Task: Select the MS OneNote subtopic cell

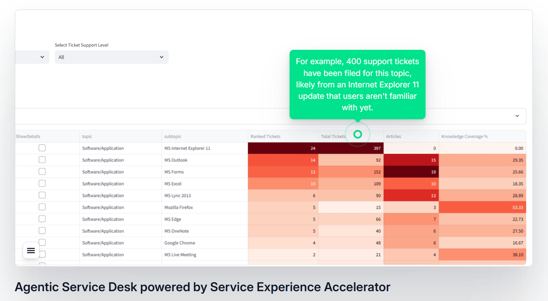Action: coord(205,231)
